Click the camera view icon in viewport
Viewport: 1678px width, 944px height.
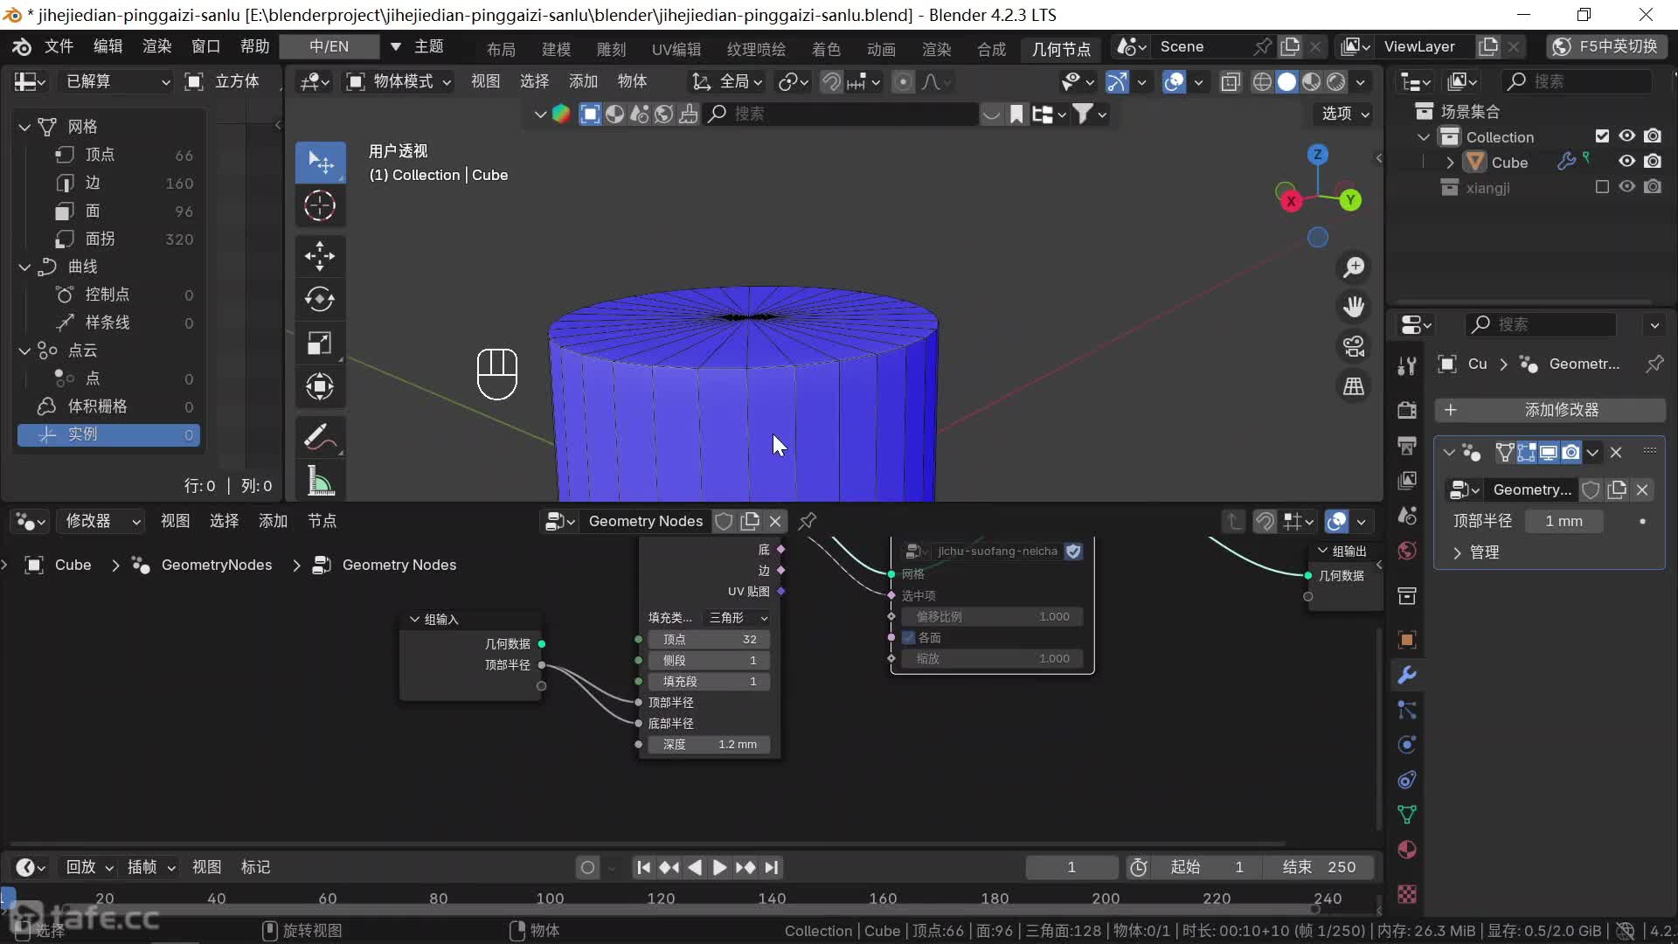1354,346
